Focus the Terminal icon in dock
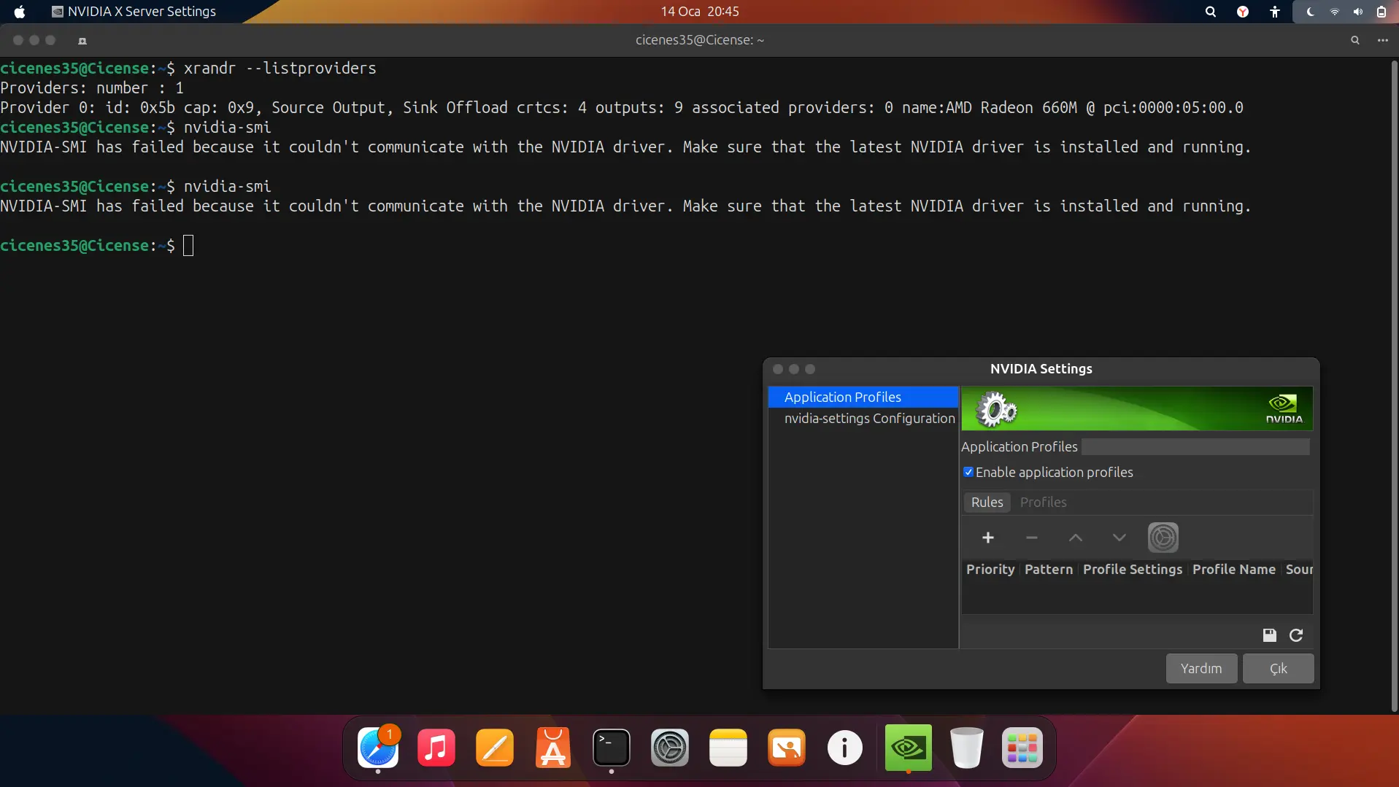Screen dimensions: 1399x787 pos(612,748)
